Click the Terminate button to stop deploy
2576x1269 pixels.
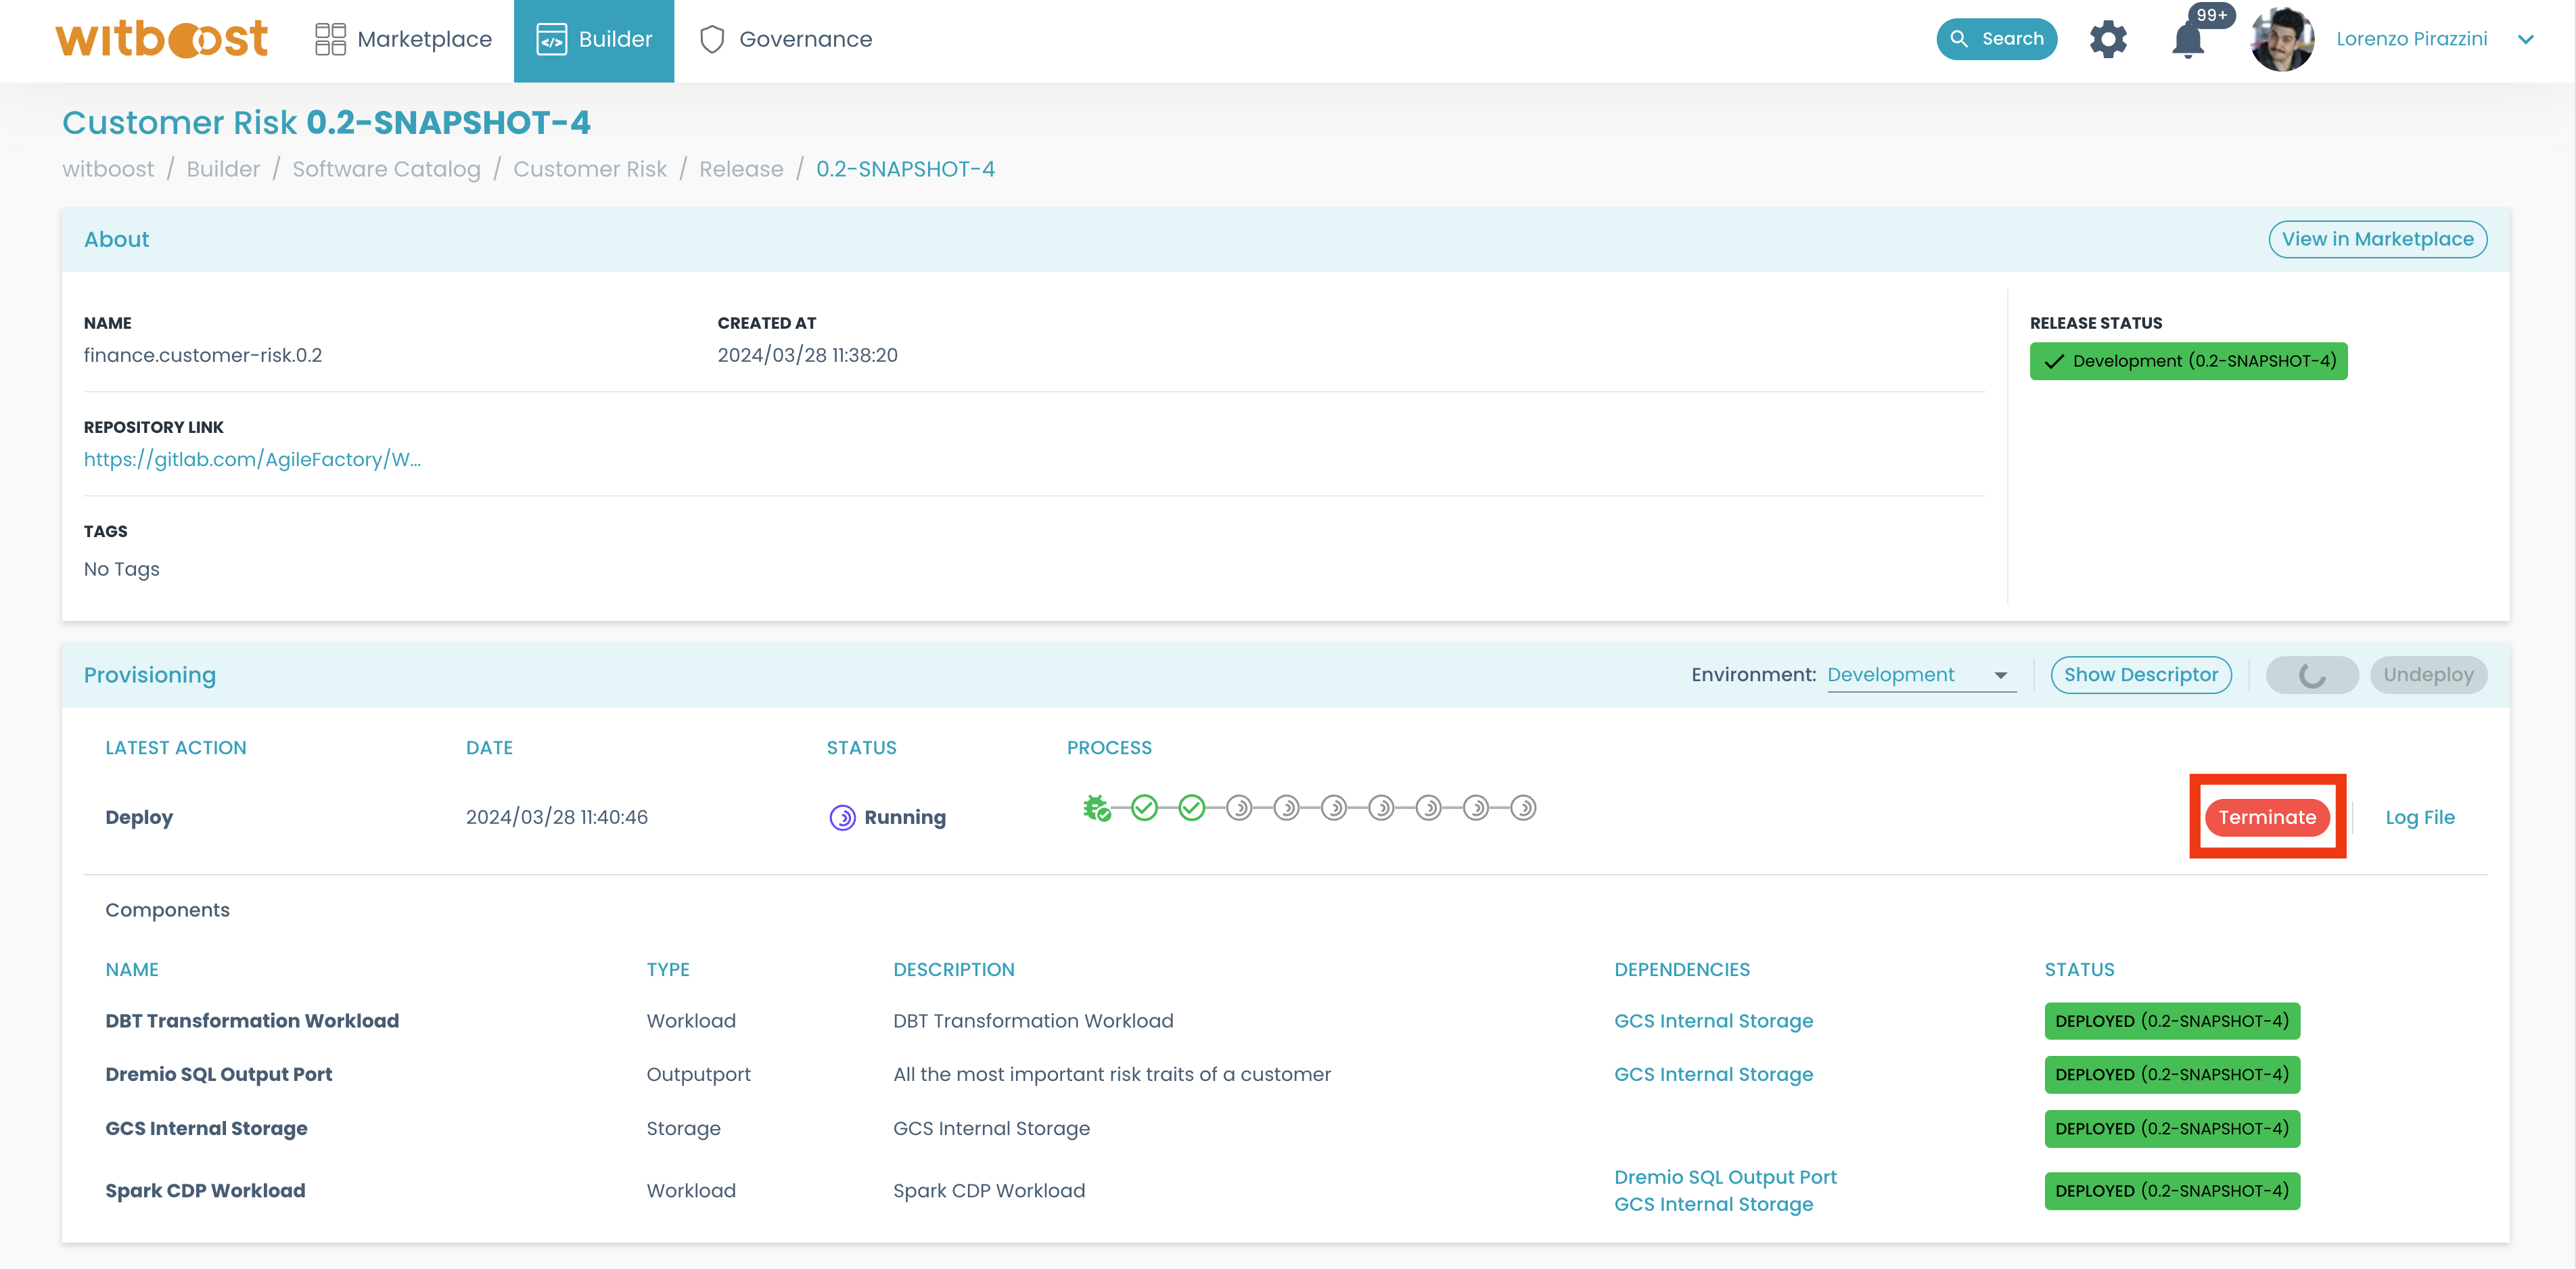2269,817
